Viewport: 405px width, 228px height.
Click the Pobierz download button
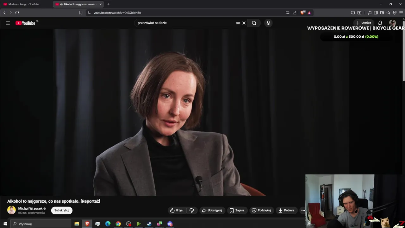286,210
